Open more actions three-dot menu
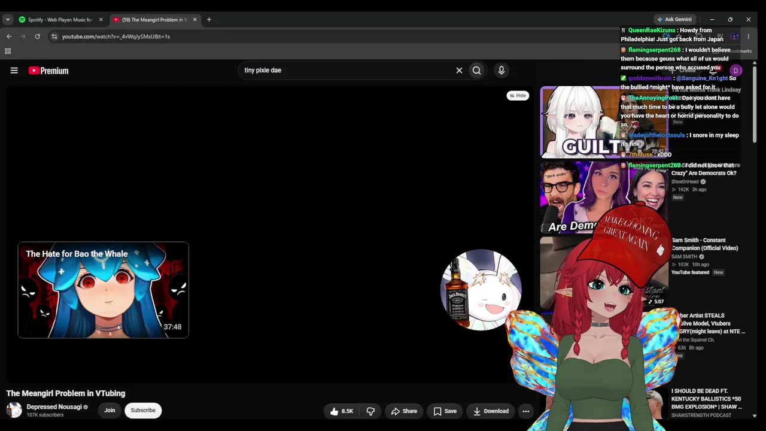766x431 pixels. tap(525, 411)
